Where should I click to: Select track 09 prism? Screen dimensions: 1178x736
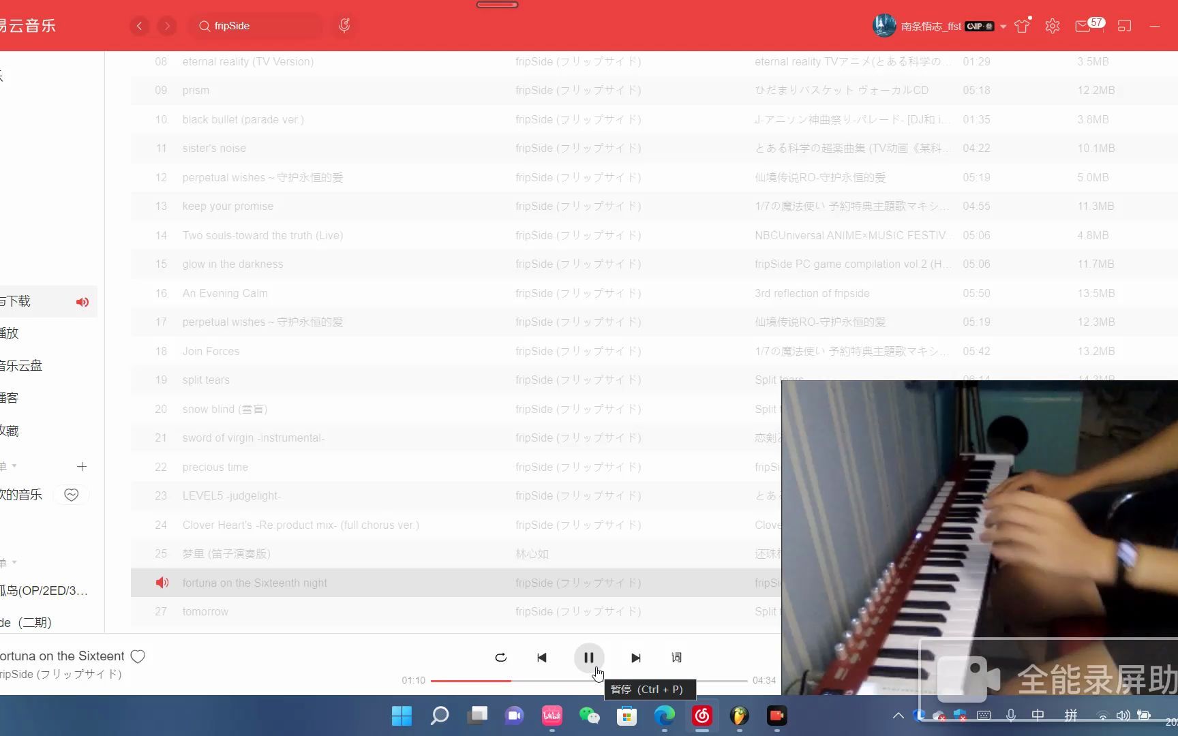tap(196, 90)
